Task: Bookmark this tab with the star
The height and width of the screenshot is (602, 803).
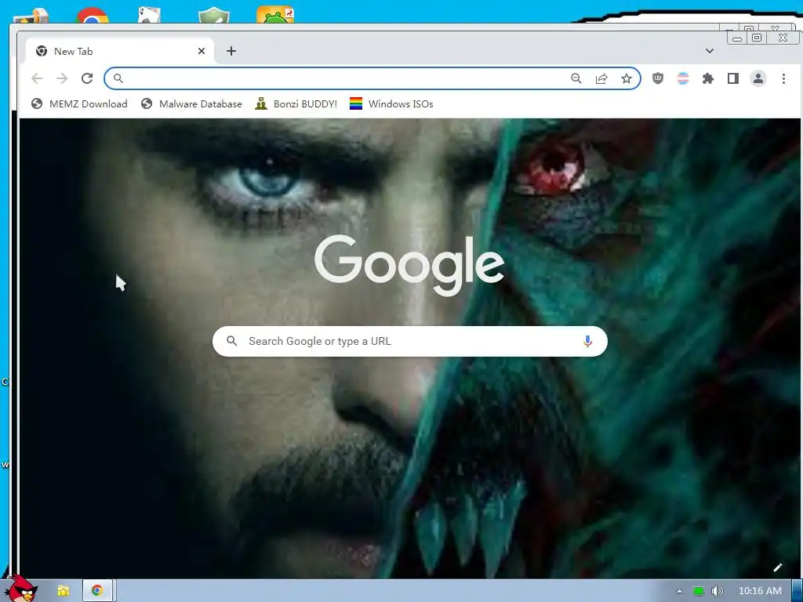Action: [627, 78]
